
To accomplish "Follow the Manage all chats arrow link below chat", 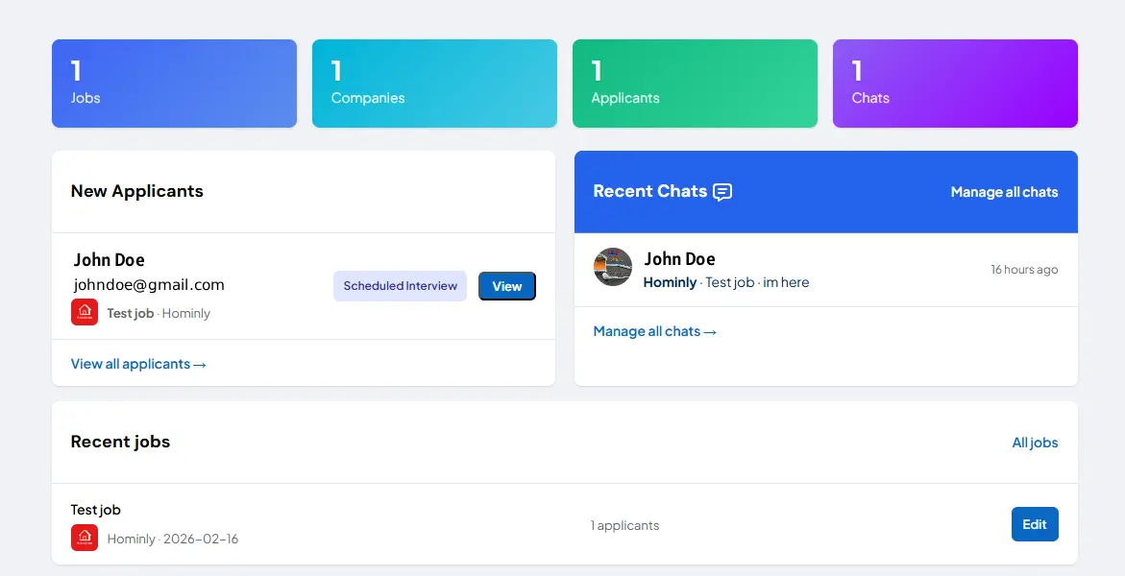I will click(655, 331).
